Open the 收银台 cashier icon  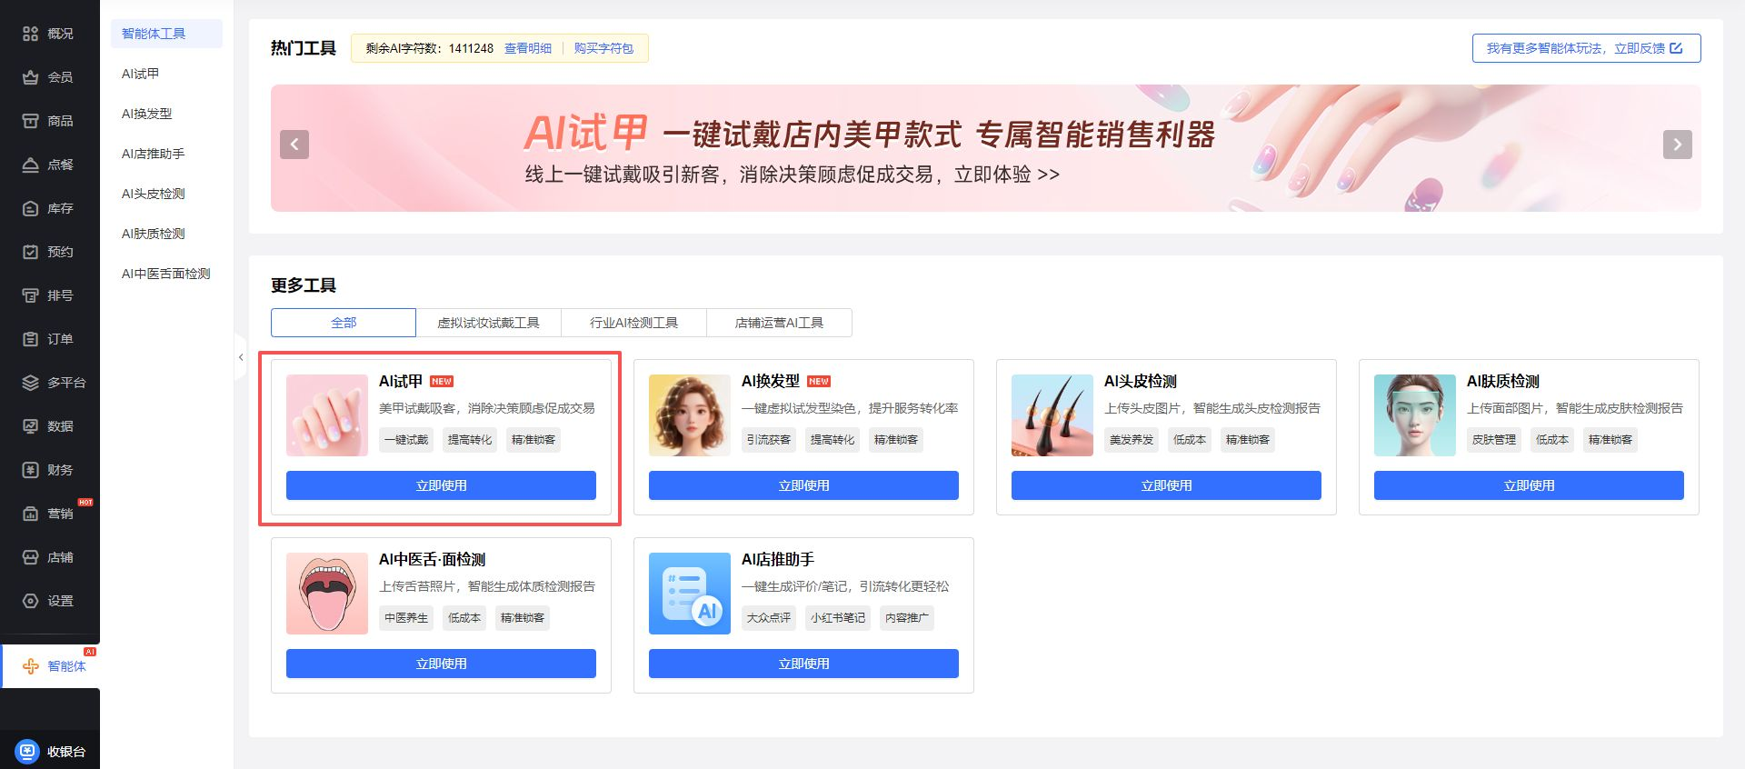(27, 752)
